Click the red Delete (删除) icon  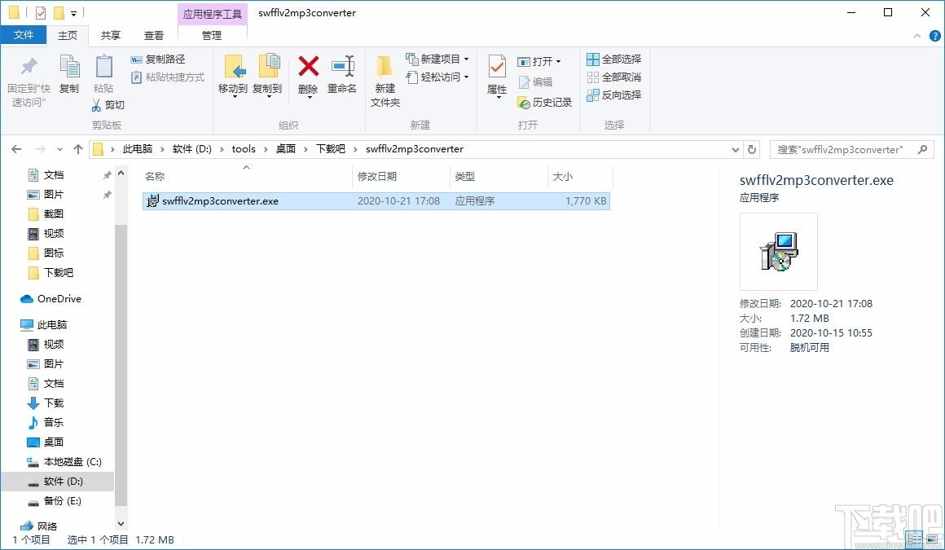tap(309, 66)
